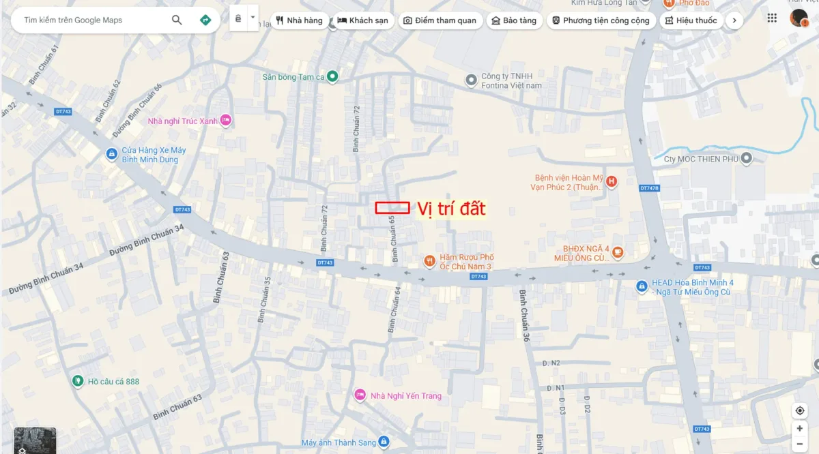Select Cty MOC THIEN PHU marker
This screenshot has width=819, height=454.
click(747, 159)
